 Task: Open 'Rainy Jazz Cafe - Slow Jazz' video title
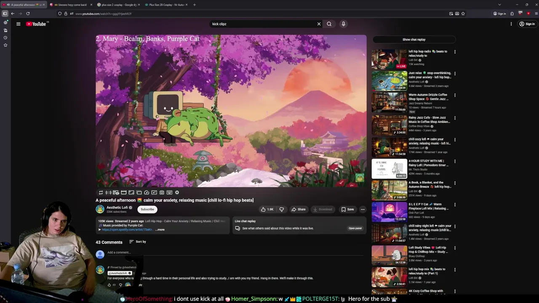click(429, 120)
